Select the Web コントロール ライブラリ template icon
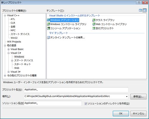The width and height of the screenshot is (149, 119). tap(94, 24)
